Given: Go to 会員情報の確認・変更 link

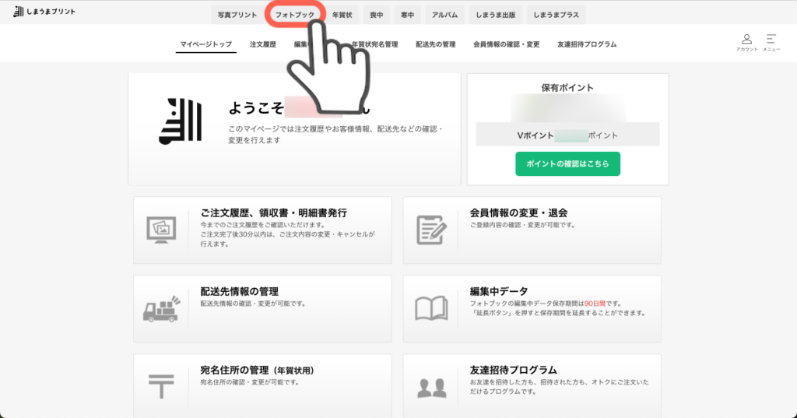Looking at the screenshot, I should (506, 44).
